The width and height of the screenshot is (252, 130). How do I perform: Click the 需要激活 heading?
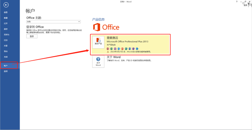[x=112, y=38]
